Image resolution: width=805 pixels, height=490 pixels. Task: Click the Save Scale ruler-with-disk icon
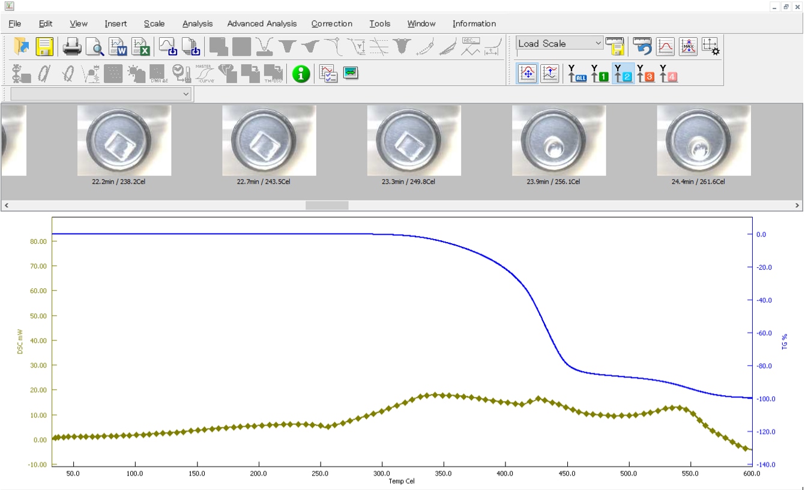tap(615, 46)
